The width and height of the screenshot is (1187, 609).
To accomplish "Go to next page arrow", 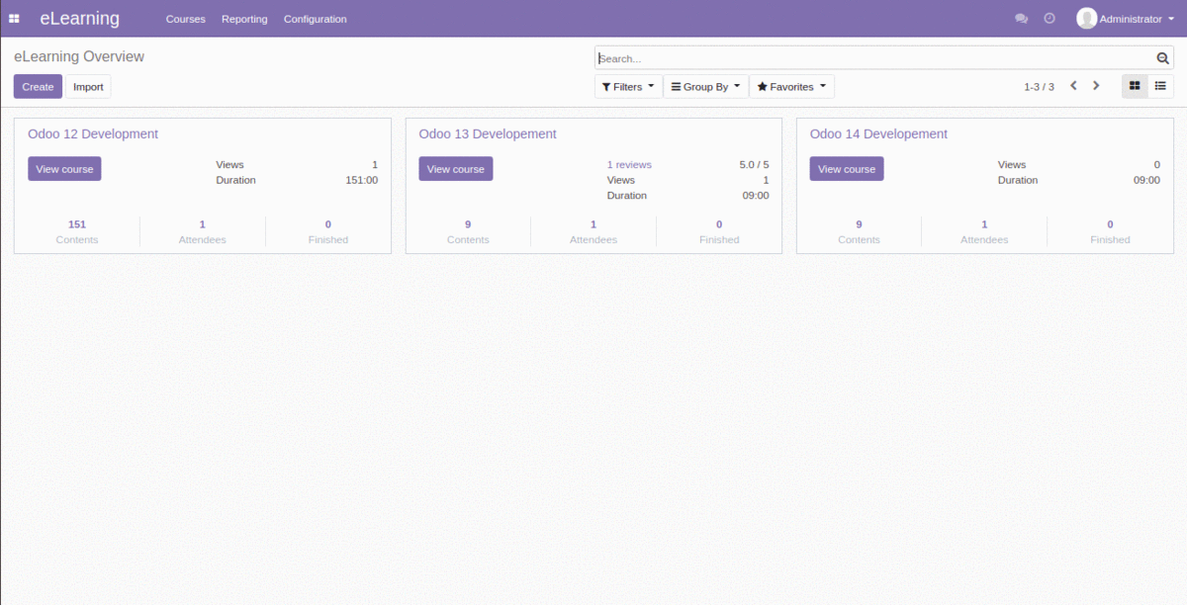I will click(1096, 86).
